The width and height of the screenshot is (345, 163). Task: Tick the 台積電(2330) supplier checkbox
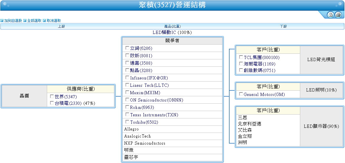coord(52,103)
